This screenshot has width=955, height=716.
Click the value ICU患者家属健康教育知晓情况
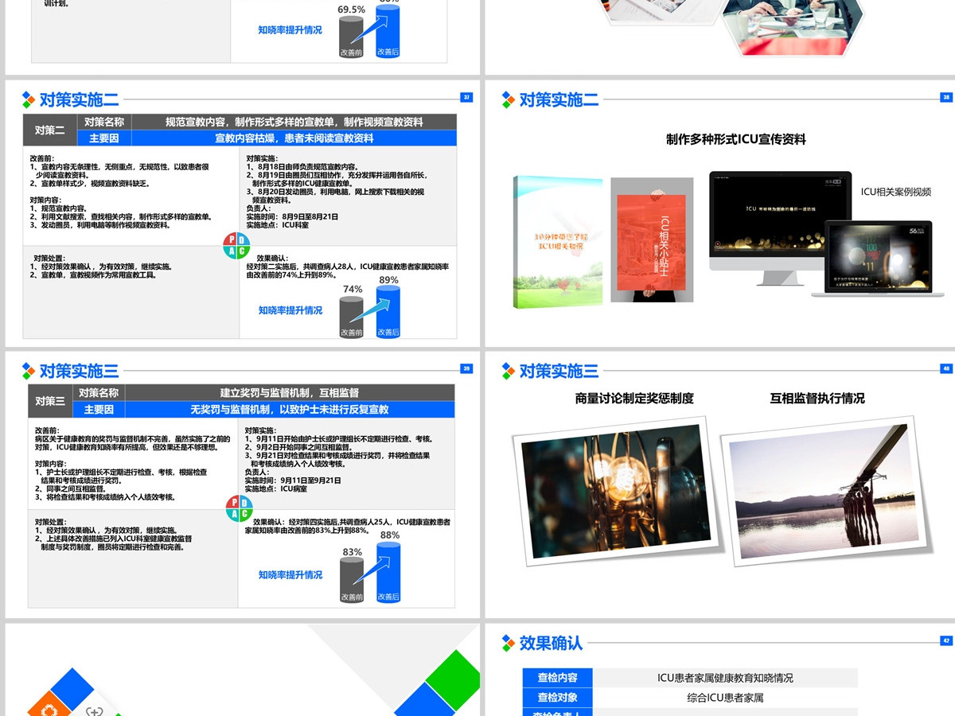pos(725,678)
